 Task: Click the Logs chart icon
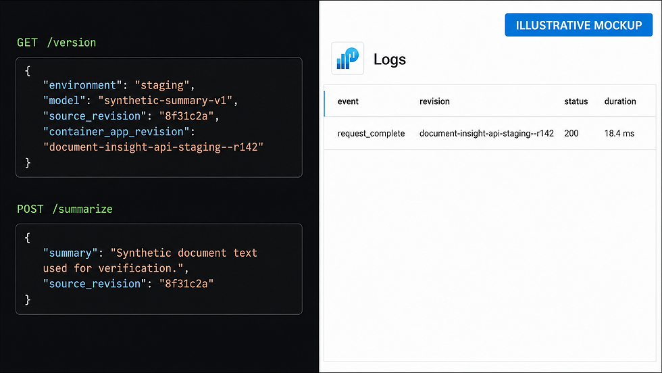pyautogui.click(x=347, y=58)
